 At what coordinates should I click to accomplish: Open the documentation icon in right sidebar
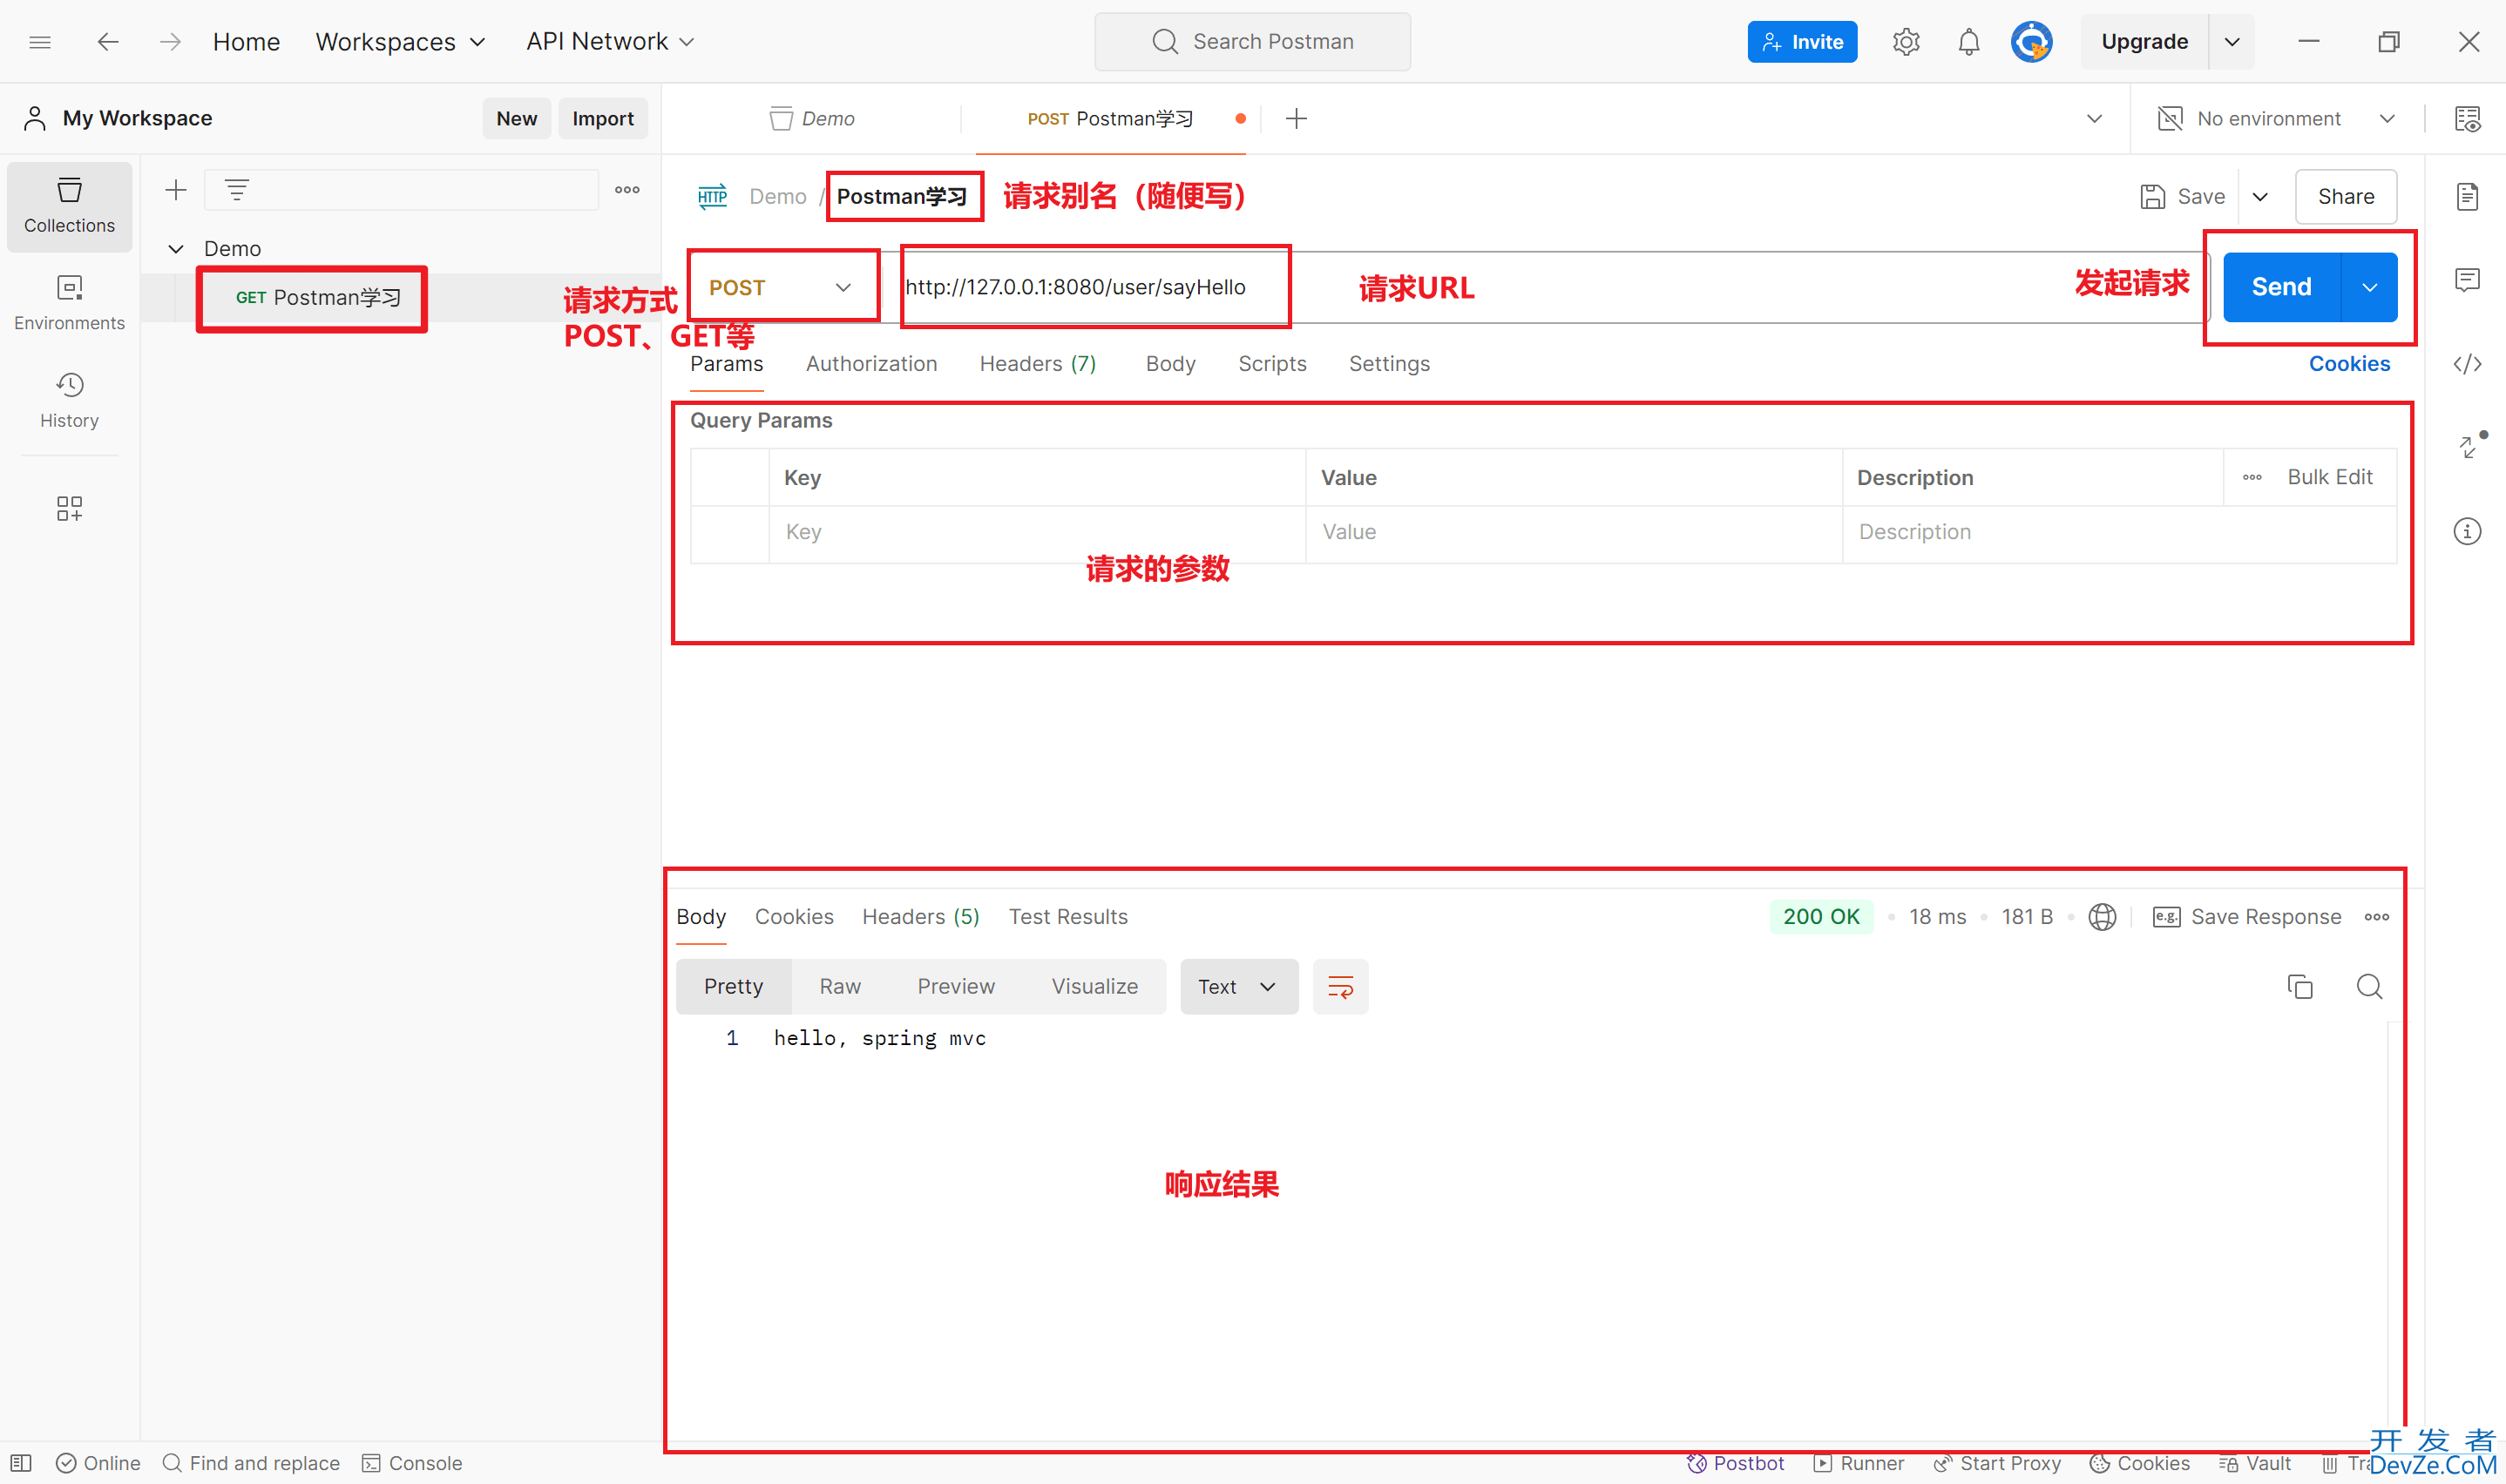click(x=2467, y=197)
